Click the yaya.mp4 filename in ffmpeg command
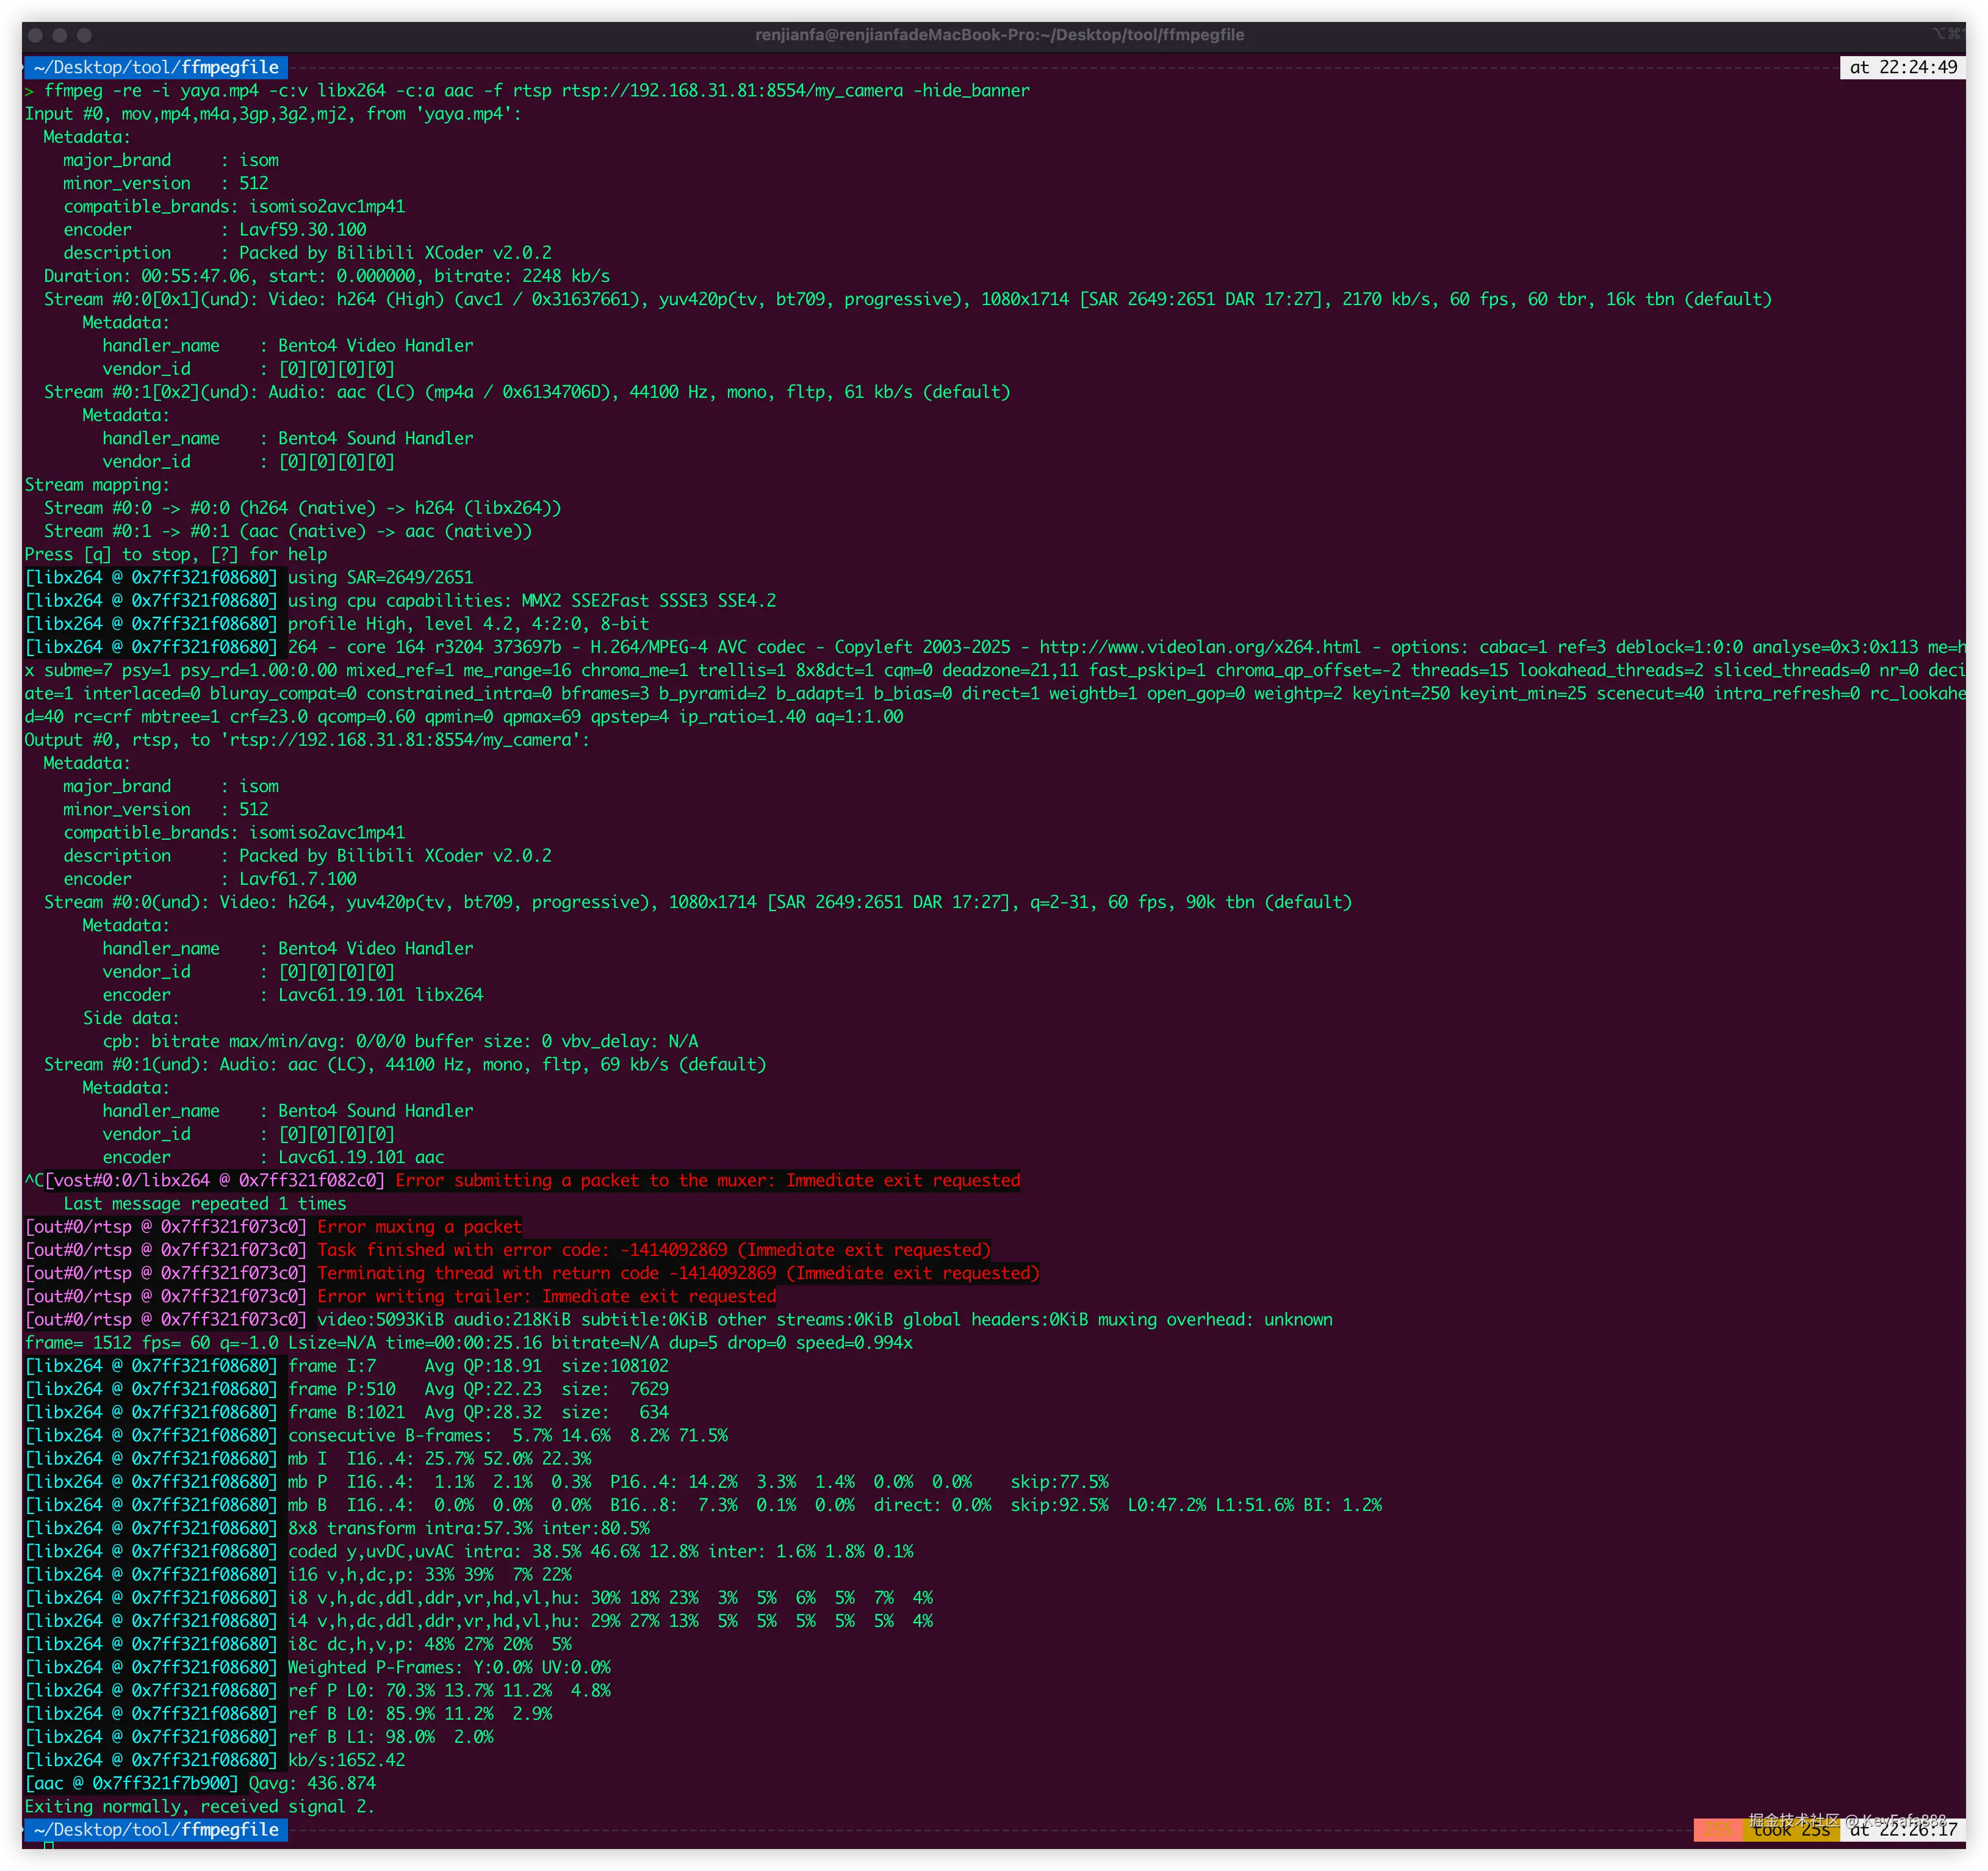The width and height of the screenshot is (1988, 1871). coord(219,91)
